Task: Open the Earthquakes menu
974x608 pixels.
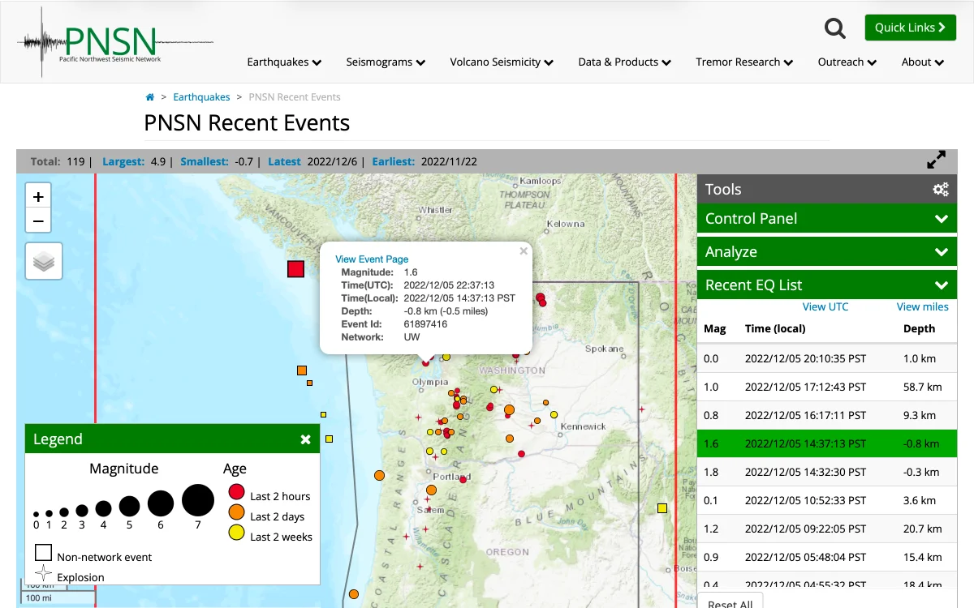Action: click(x=284, y=62)
